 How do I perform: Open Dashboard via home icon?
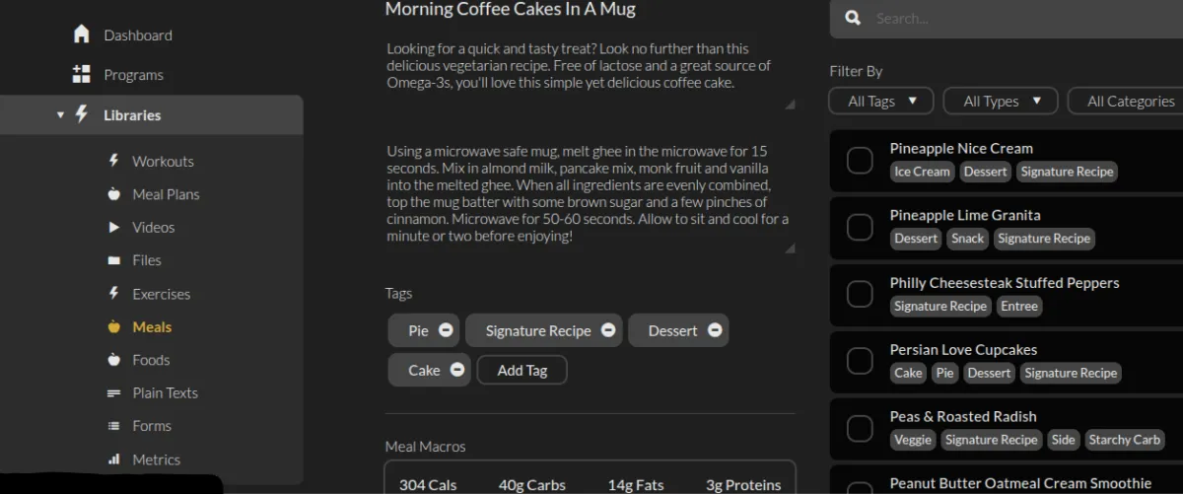coord(82,35)
